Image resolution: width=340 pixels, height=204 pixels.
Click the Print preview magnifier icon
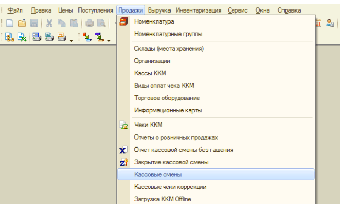point(101,23)
